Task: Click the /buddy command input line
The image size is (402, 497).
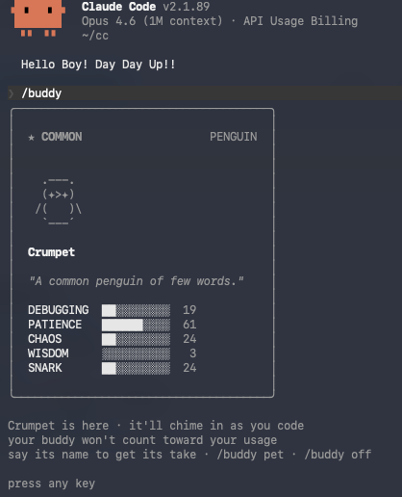Action: 205,93
